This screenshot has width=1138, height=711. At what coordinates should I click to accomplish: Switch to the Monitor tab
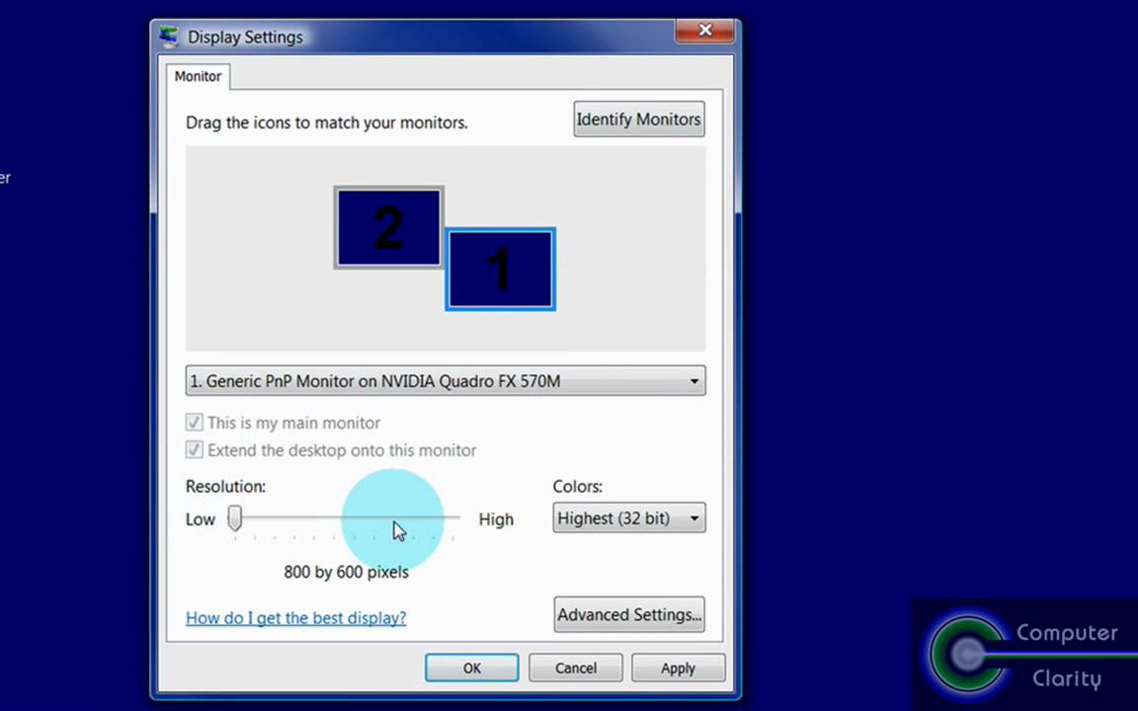click(x=198, y=76)
